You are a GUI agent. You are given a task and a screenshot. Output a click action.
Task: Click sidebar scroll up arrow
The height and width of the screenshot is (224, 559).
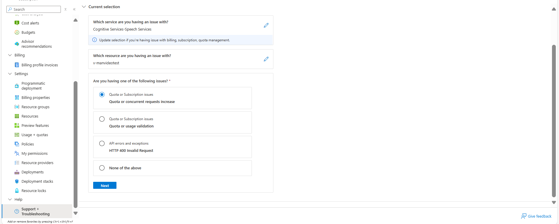75,20
